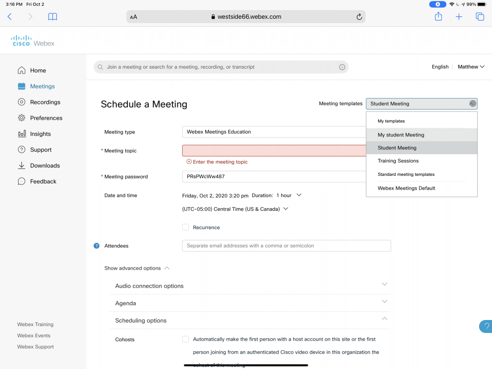
Task: Click the blue Attendees help icon
Action: pyautogui.click(x=97, y=246)
